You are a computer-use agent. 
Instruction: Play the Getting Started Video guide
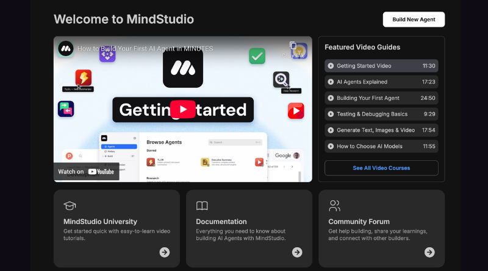coord(381,66)
